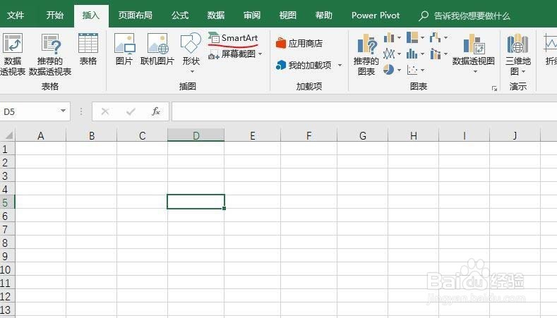This screenshot has height=318, width=557.
Task: Switch to the Page Layout (页面布局) tab
Action: tap(135, 16)
